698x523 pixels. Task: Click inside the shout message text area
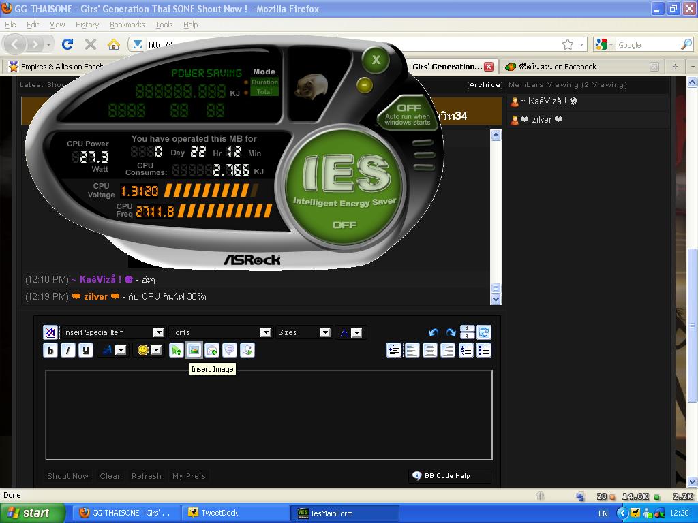pos(269,415)
